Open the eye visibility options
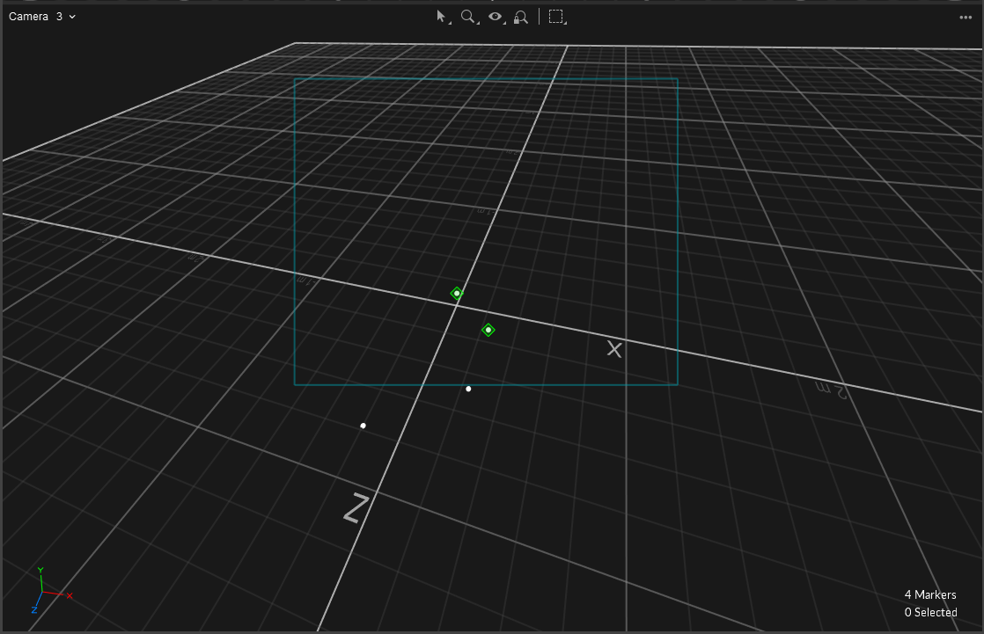 click(x=496, y=17)
